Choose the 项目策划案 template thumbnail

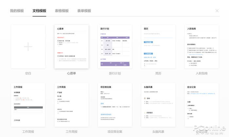(x=115, y=105)
